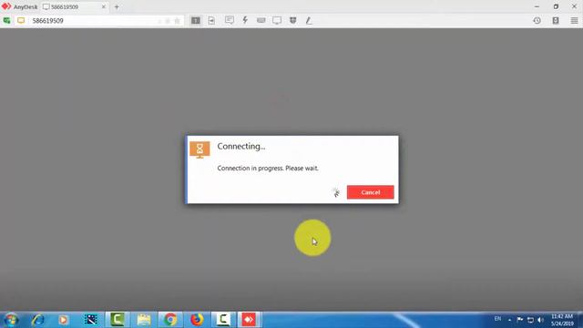Screen dimensions: 583x328
Task: Open the permissions shield icon
Action: click(x=293, y=20)
